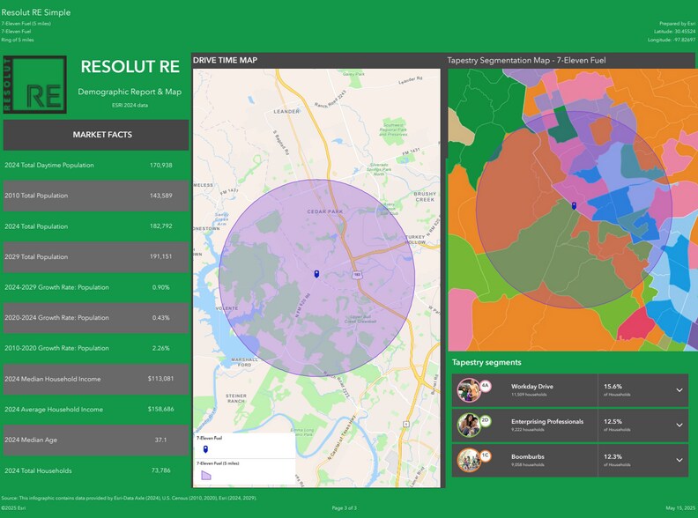Click the DRIVE TIME MAP title

coord(225,61)
